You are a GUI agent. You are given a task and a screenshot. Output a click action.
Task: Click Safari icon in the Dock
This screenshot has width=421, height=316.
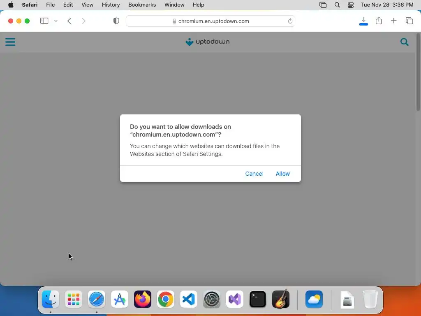tap(96, 299)
